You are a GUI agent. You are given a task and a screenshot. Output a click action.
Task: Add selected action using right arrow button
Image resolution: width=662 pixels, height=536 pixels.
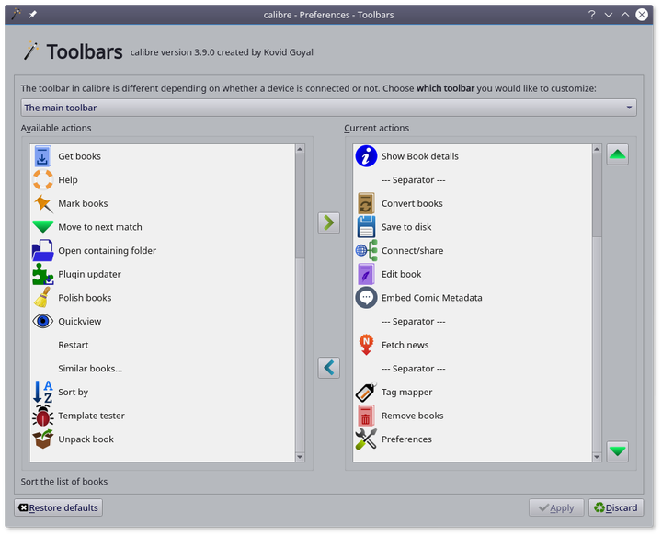point(328,222)
